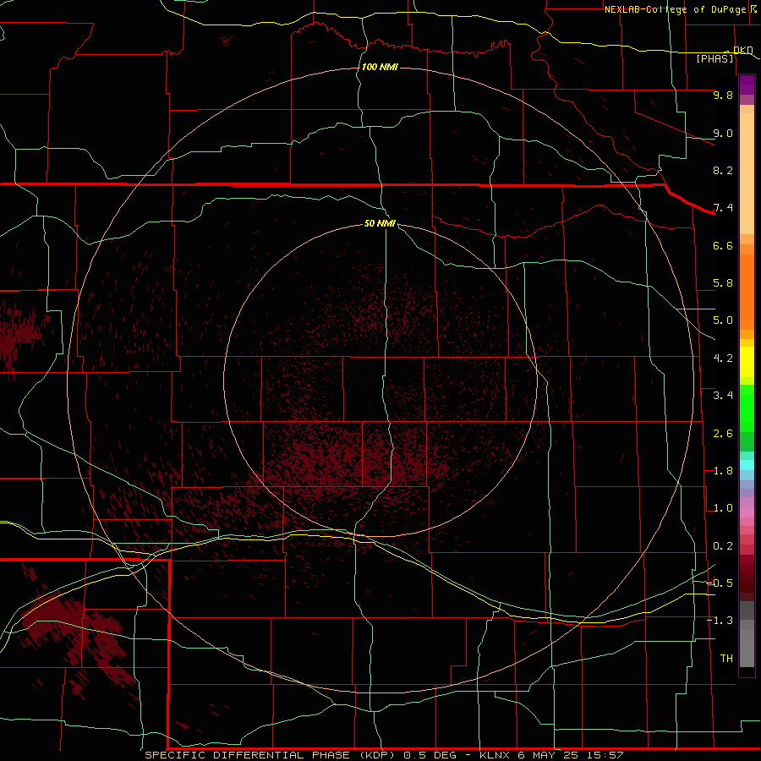Screen dimensions: 761x761
Task: Click the 6.6 scale value
Action: click(723, 245)
